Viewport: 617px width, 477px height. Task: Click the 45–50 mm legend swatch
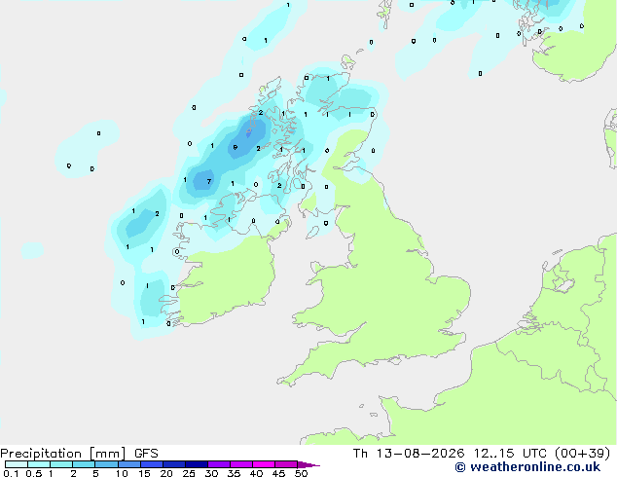[286, 464]
